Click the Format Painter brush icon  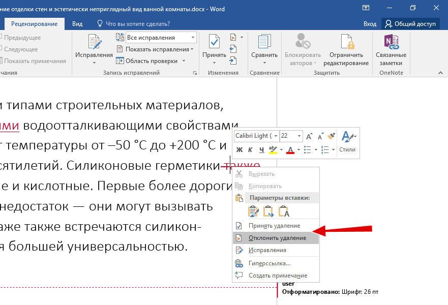click(331, 136)
